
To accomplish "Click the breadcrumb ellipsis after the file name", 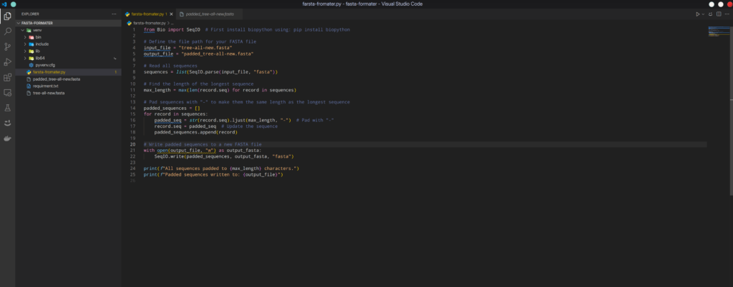I will [x=172, y=22].
